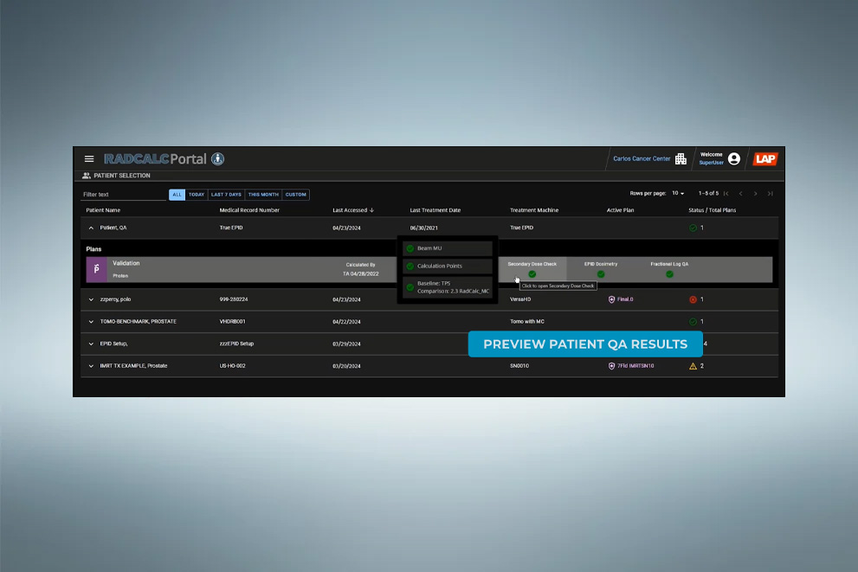This screenshot has width=858, height=572.
Task: Click the EPID Dosimetry status checkmark
Action: 601,274
